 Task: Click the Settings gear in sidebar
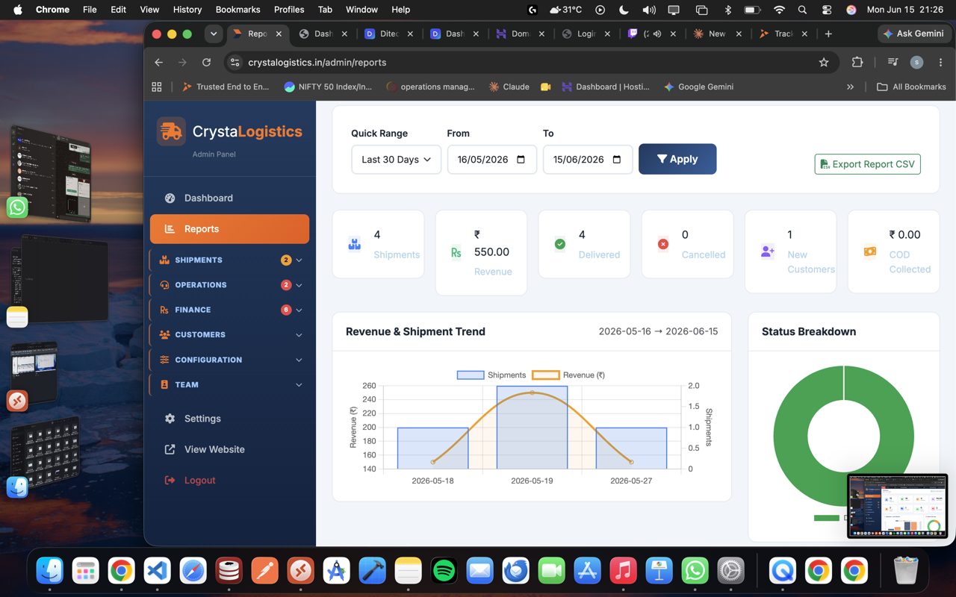[170, 419]
